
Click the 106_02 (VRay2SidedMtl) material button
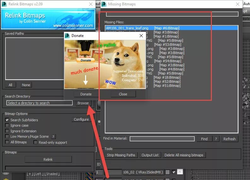coord(143,172)
